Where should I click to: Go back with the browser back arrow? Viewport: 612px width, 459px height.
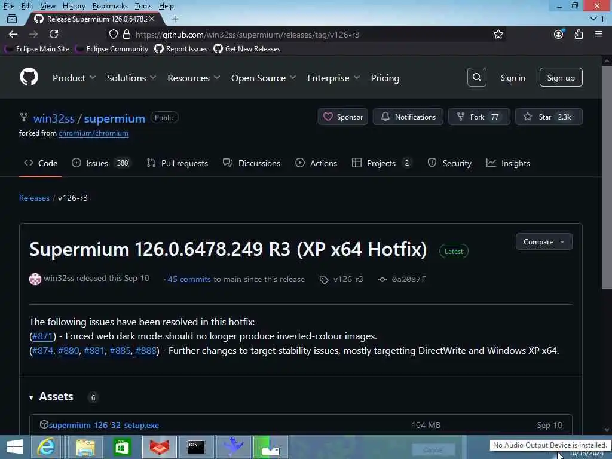13,34
